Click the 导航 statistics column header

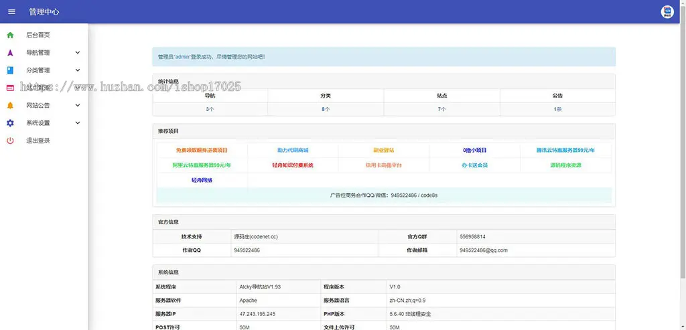(210, 96)
